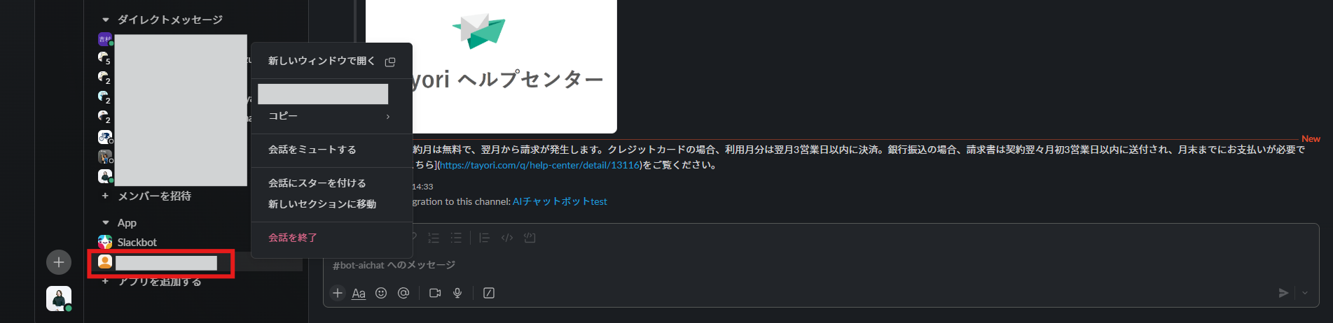Apply inline code formatting

(x=507, y=238)
